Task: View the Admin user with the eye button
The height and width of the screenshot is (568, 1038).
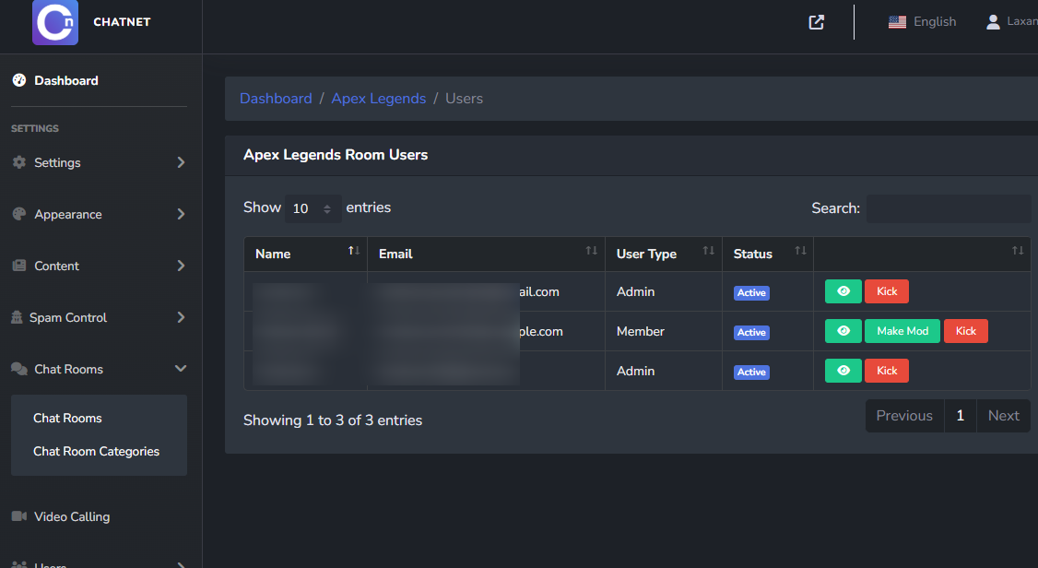Action: (x=843, y=290)
